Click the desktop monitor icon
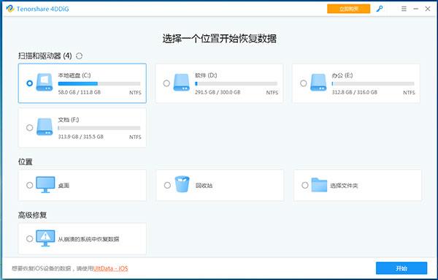The width and height of the screenshot is (438, 280). (x=45, y=185)
